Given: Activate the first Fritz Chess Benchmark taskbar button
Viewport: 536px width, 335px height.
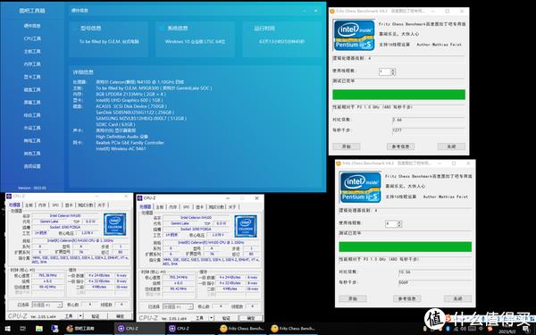Looking at the screenshot, I should point(242,329).
